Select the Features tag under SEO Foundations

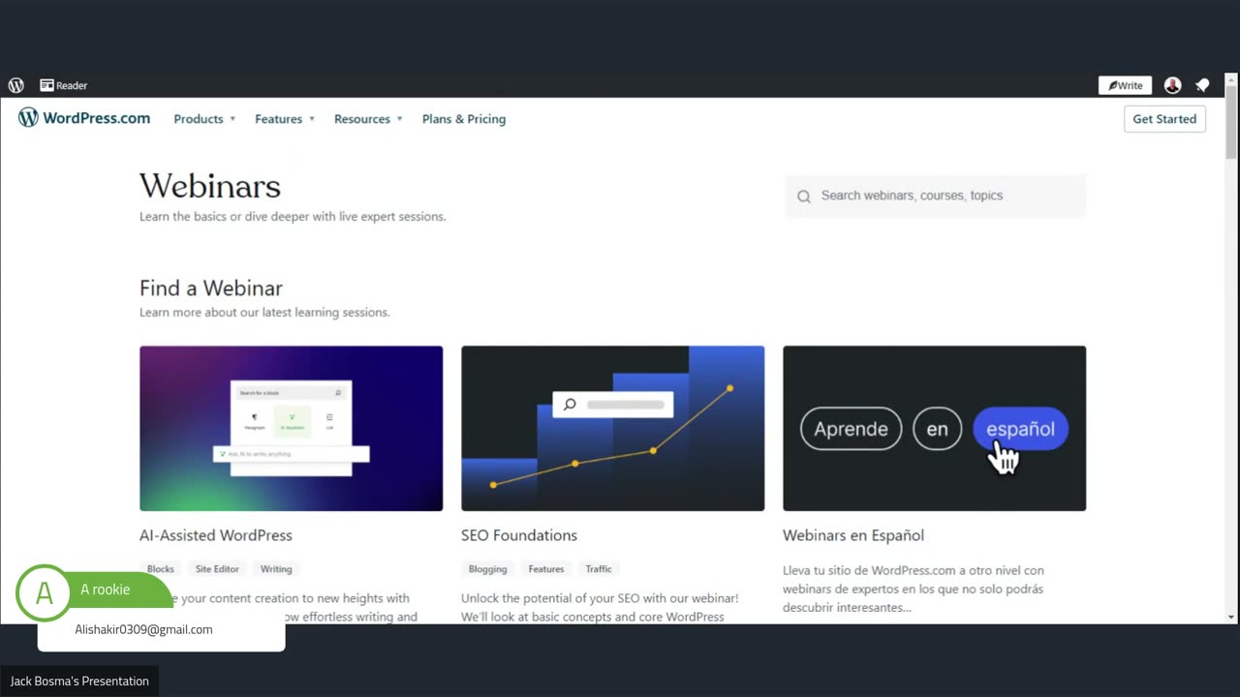[546, 569]
